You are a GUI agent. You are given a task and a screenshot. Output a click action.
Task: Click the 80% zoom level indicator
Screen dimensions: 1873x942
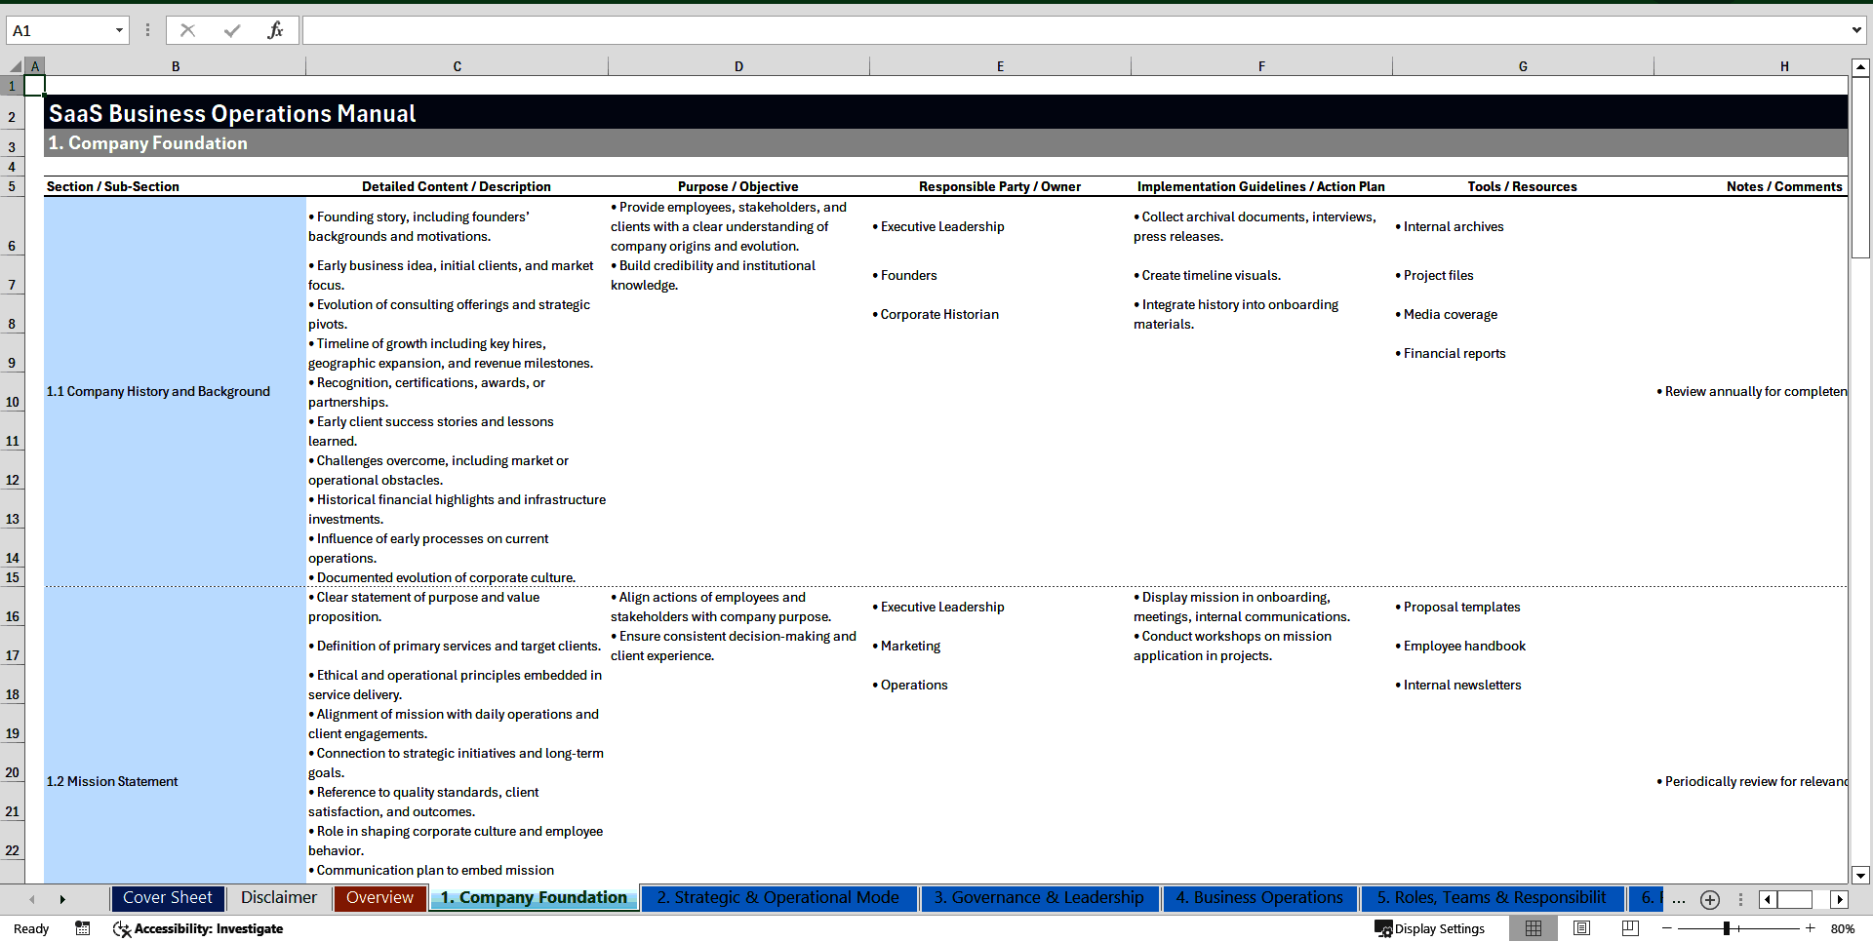pyautogui.click(x=1844, y=928)
